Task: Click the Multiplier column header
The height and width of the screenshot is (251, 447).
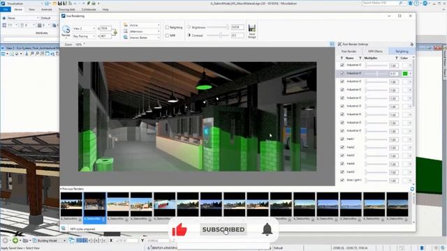Action: pyautogui.click(x=371, y=58)
